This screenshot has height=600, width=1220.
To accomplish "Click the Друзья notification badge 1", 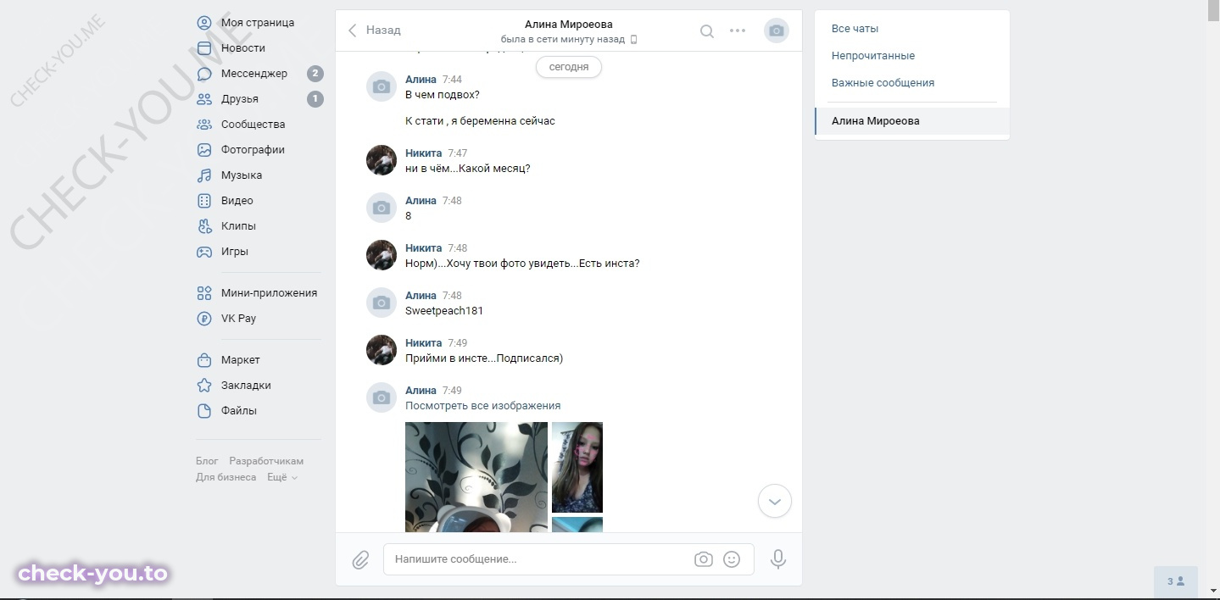I will tap(315, 99).
